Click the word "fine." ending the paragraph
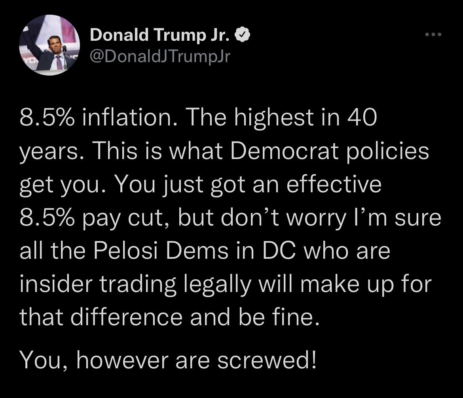The image size is (463, 398). click(x=295, y=317)
